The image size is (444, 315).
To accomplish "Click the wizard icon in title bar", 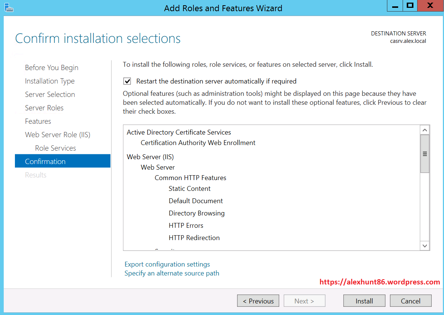I will click(9, 7).
